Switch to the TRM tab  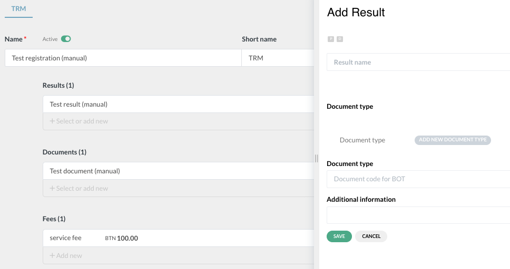point(18,9)
